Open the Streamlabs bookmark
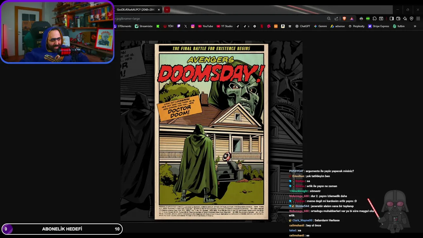The height and width of the screenshot is (238, 423). [144, 26]
